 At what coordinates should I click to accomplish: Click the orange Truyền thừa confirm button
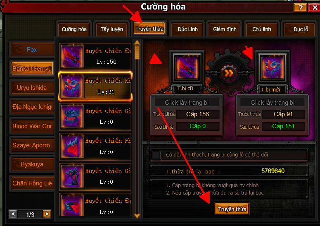click(x=232, y=209)
